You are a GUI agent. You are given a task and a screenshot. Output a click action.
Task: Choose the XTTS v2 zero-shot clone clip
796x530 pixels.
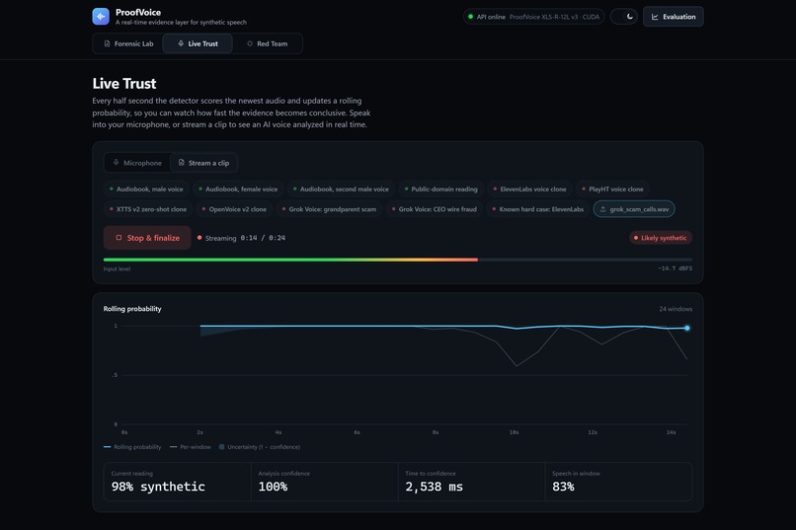click(148, 209)
